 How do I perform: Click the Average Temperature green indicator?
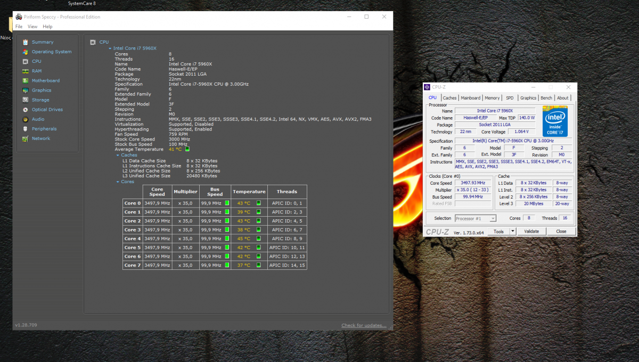click(x=187, y=149)
